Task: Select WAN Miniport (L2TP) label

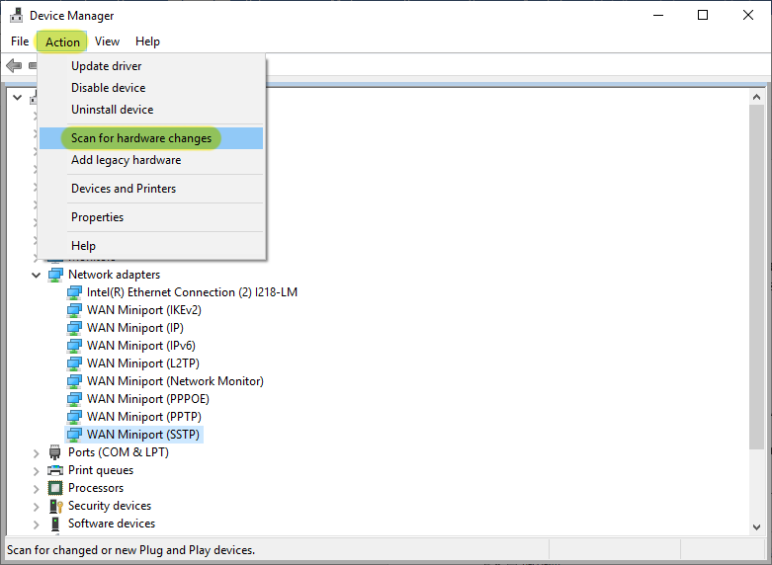Action: pyautogui.click(x=142, y=363)
